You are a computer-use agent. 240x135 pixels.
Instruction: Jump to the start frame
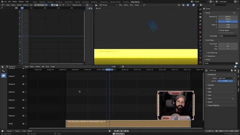click(x=115, y=131)
